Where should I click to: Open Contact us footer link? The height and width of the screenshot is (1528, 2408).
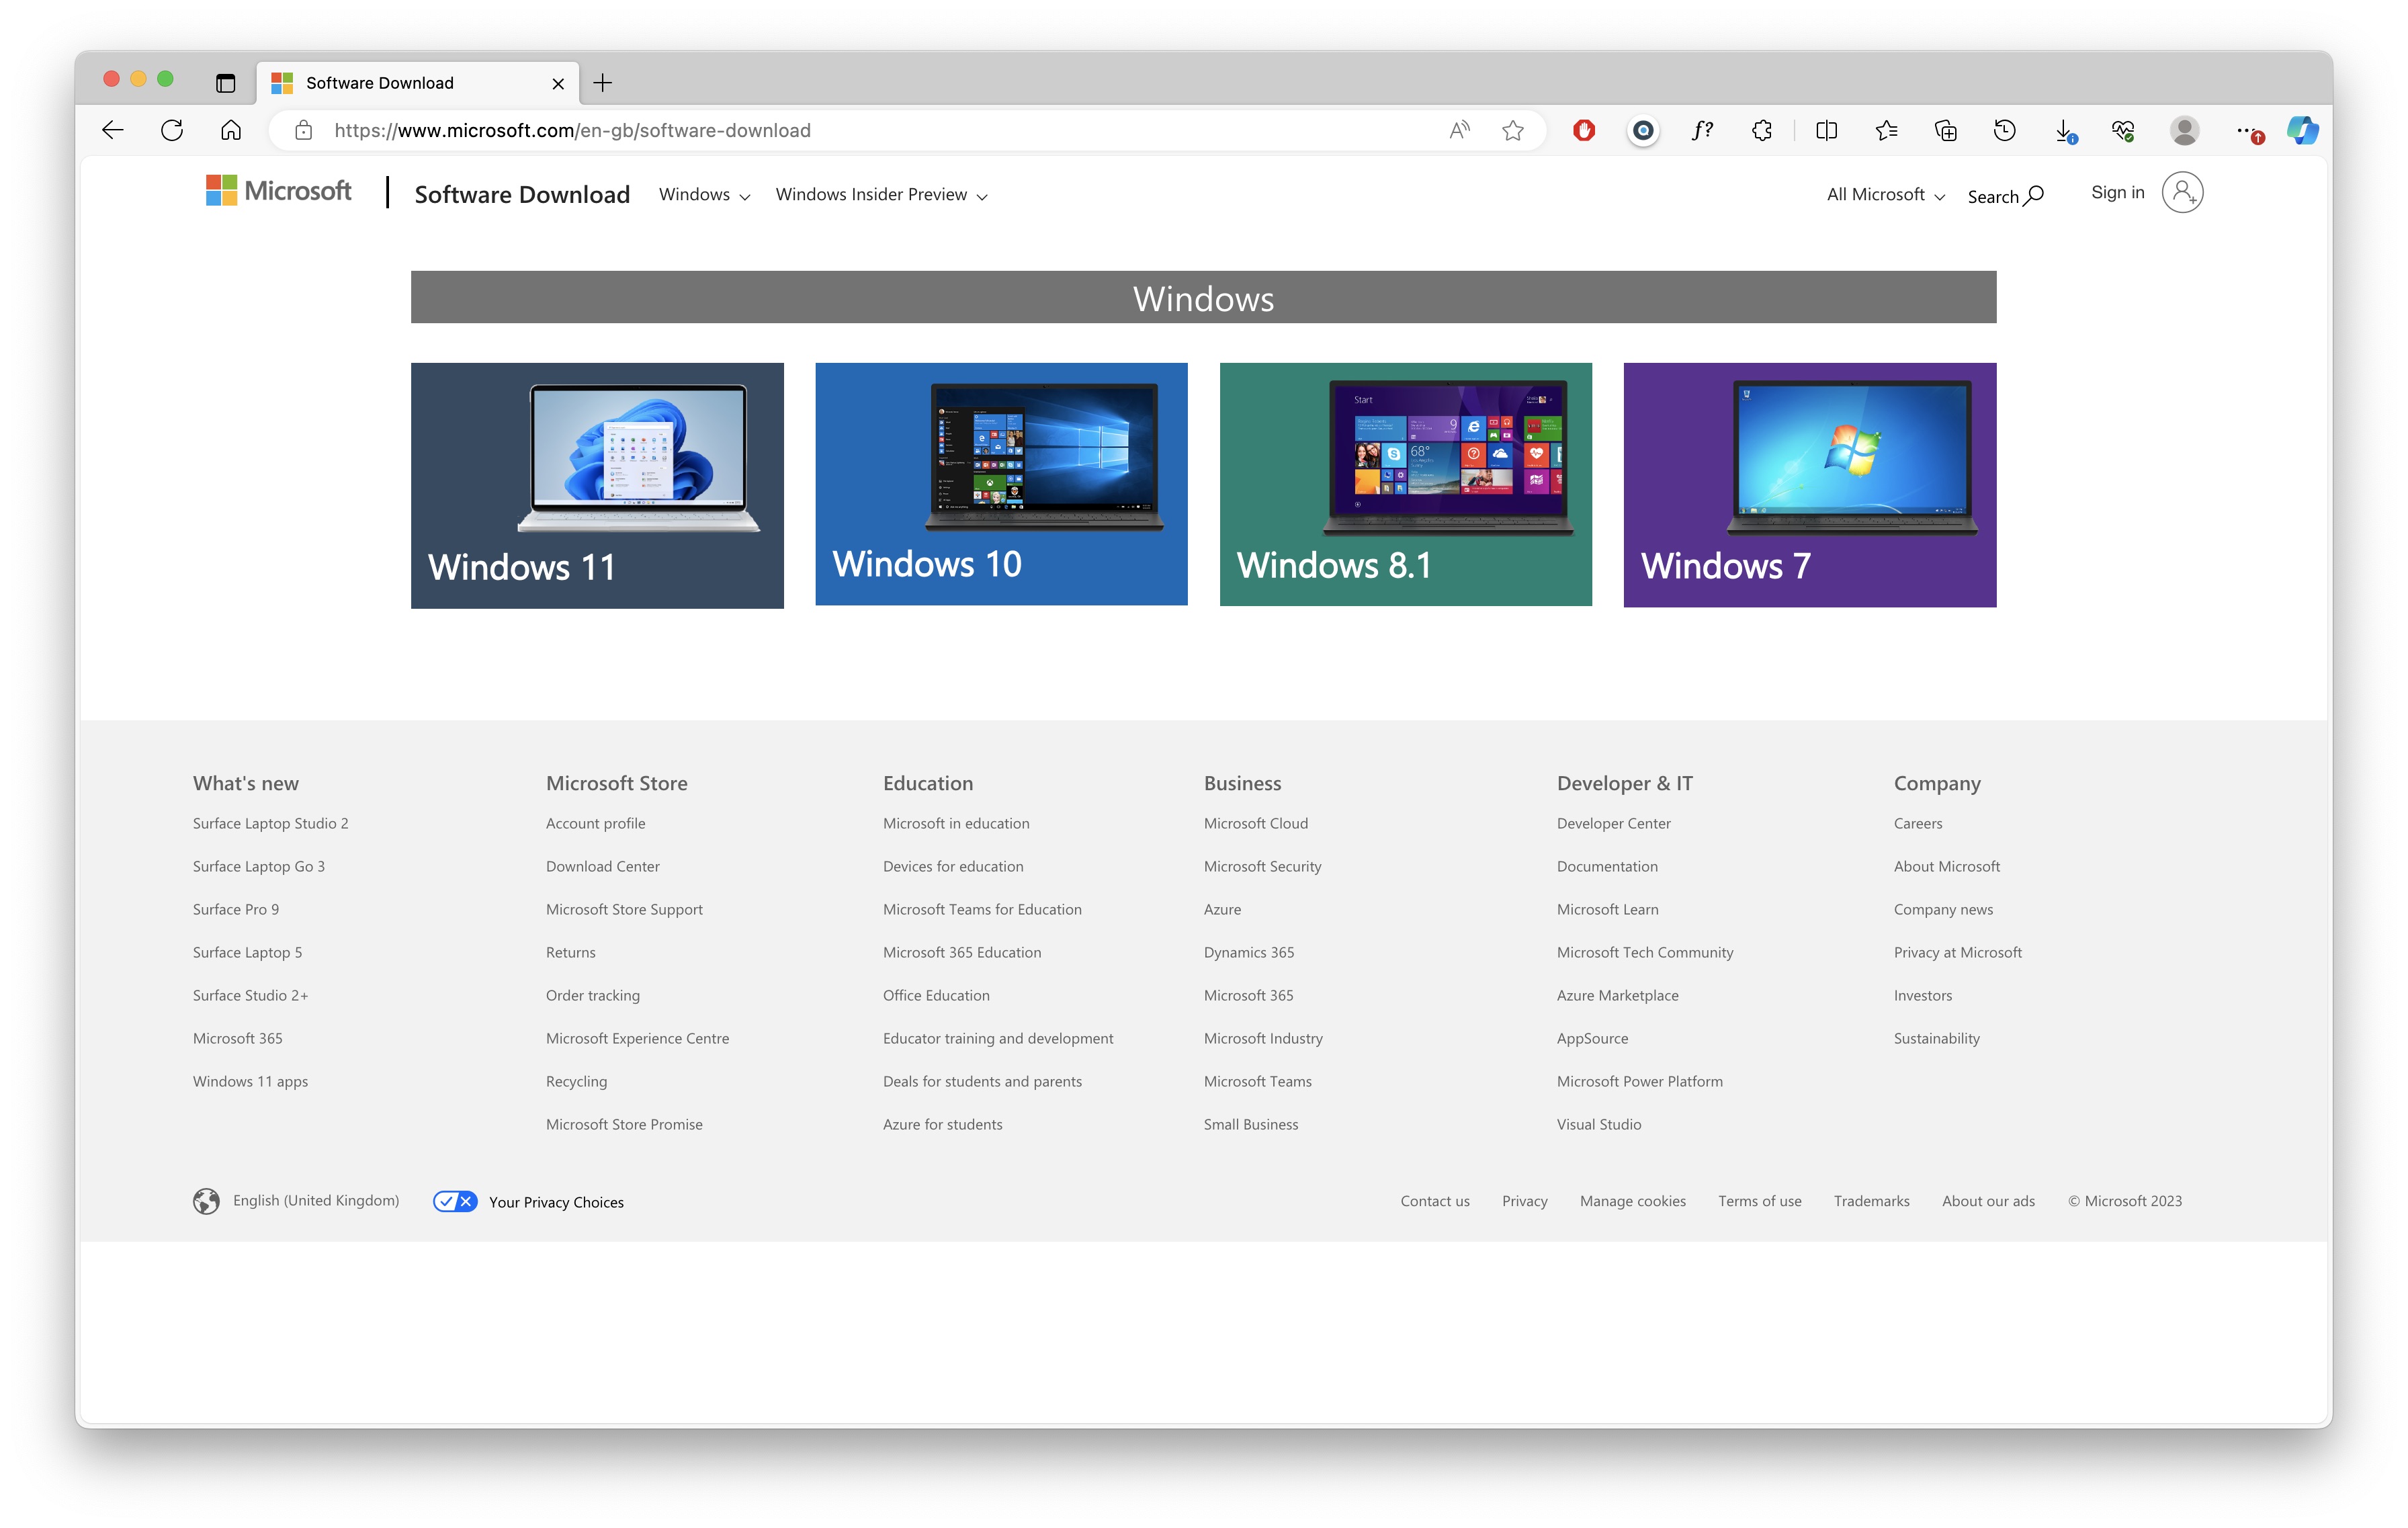point(1434,1201)
